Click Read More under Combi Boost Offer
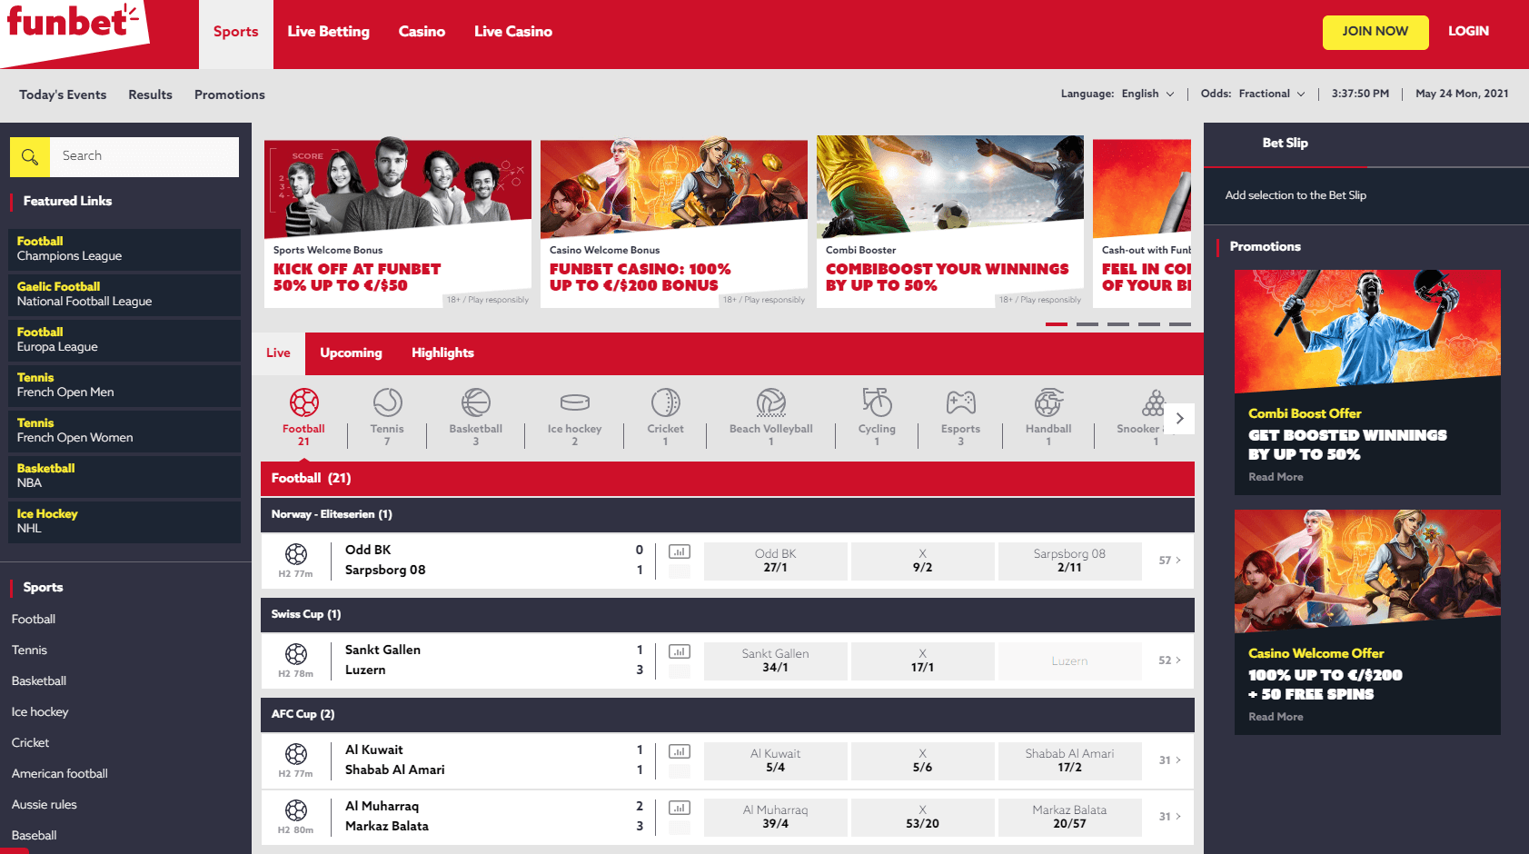The width and height of the screenshot is (1529, 854). 1275,476
